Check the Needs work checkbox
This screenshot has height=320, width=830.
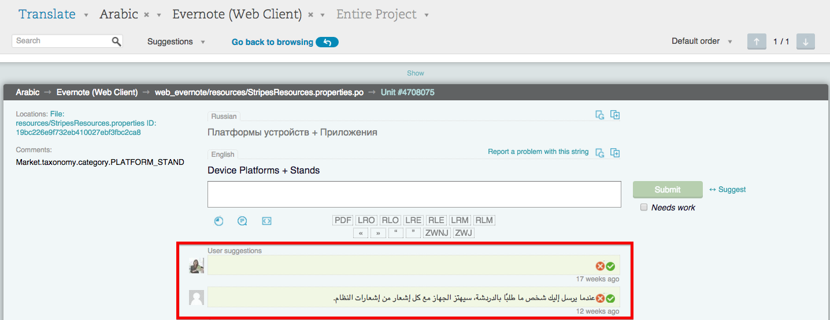[644, 208]
